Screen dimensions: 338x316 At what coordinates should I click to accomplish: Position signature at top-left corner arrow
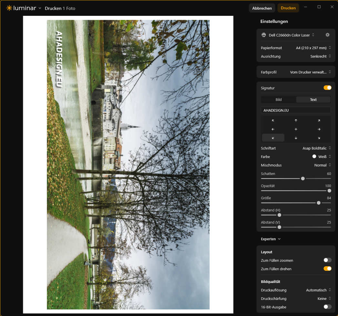click(273, 121)
